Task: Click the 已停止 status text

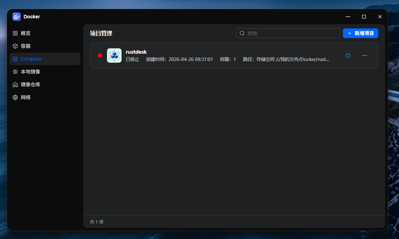Action: (x=132, y=59)
